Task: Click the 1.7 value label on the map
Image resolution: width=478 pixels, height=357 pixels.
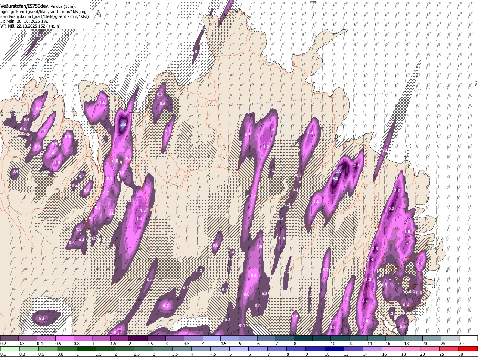Action: 407,242
